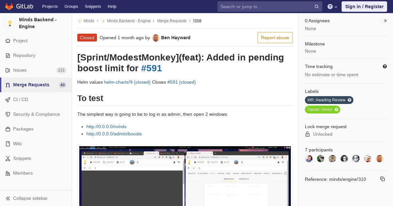Click the MR::Awaiting Review label
The width and height of the screenshot is (393, 206).
329,100
